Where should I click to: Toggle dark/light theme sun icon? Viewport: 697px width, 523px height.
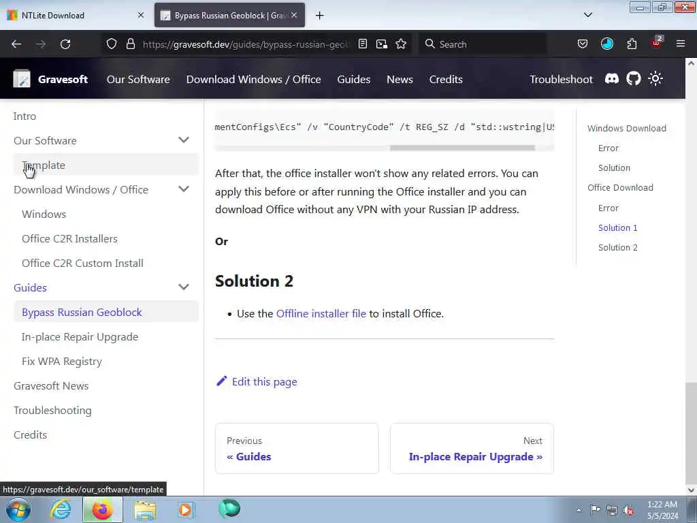click(x=655, y=79)
